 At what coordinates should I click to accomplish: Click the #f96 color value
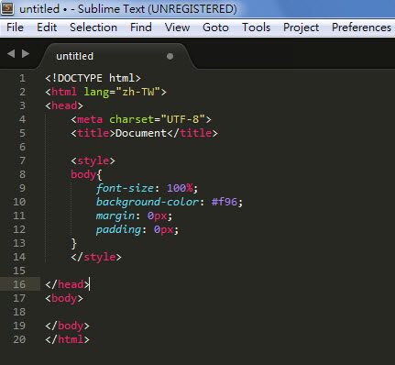pyautogui.click(x=225, y=202)
